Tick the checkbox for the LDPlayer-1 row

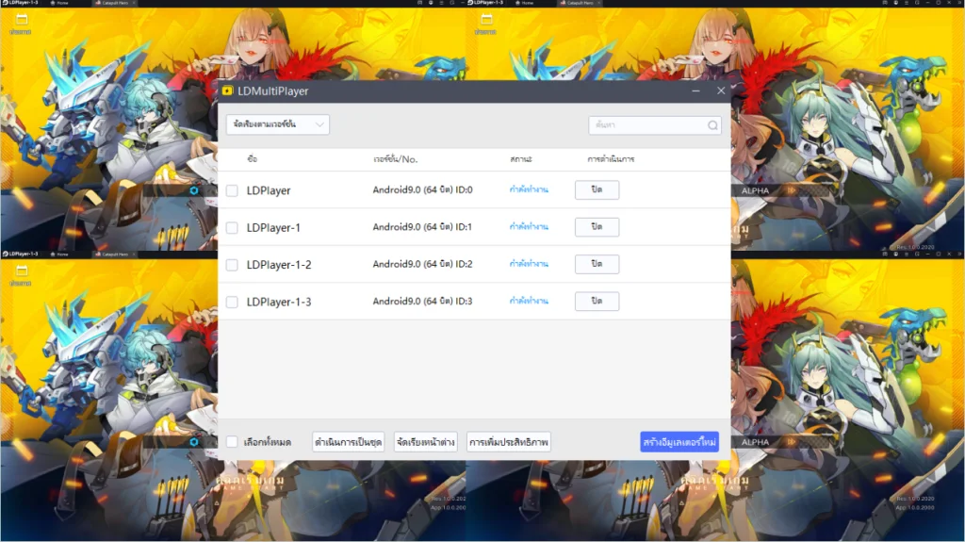click(x=232, y=227)
